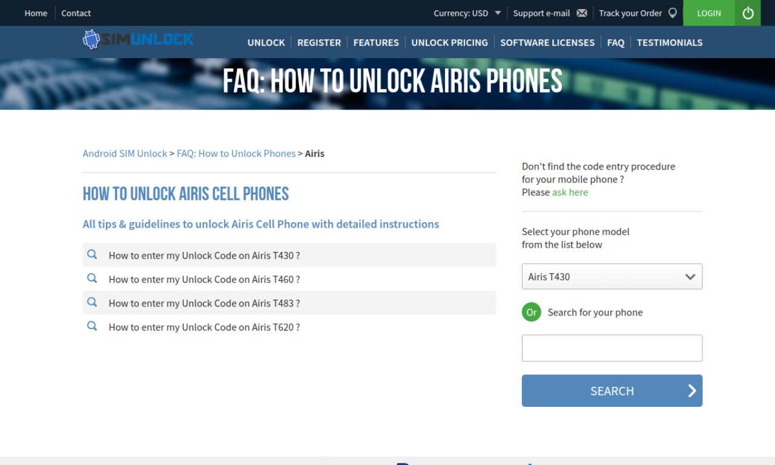The width and height of the screenshot is (775, 465).
Task: Click the Contact link in top bar
Action: (76, 13)
